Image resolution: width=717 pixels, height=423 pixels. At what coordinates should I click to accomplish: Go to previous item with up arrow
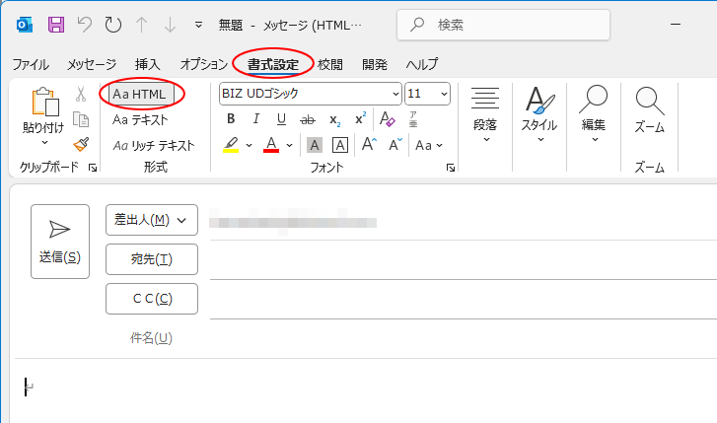[x=141, y=25]
